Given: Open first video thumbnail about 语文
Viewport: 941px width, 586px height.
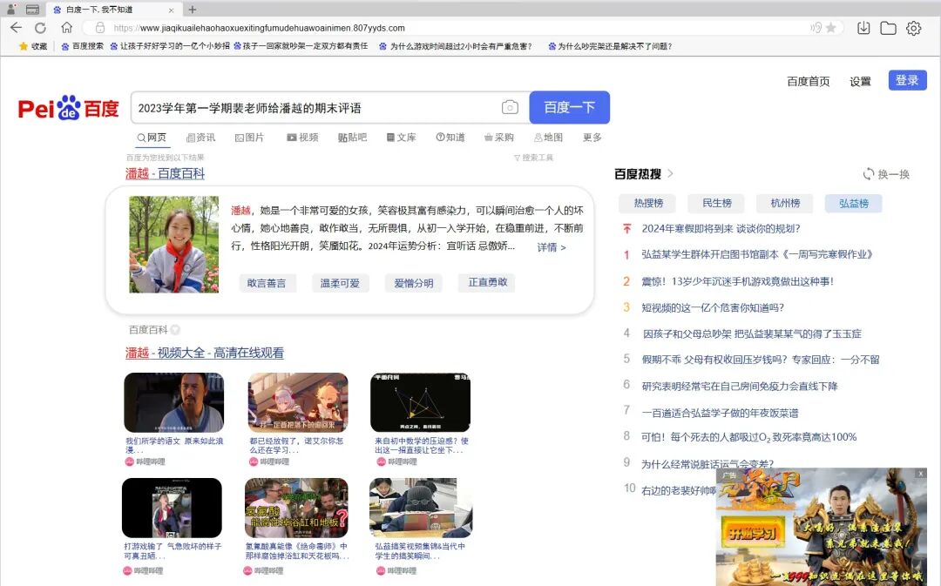Looking at the screenshot, I should pyautogui.click(x=174, y=402).
